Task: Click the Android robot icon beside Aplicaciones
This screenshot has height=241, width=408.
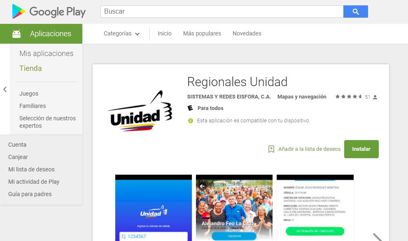Action: 16,34
